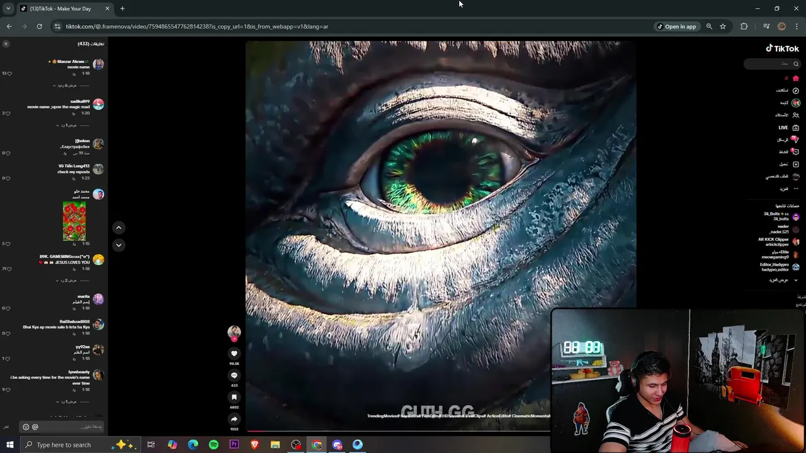Click the Open in app button
806x453 pixels.
(676, 26)
